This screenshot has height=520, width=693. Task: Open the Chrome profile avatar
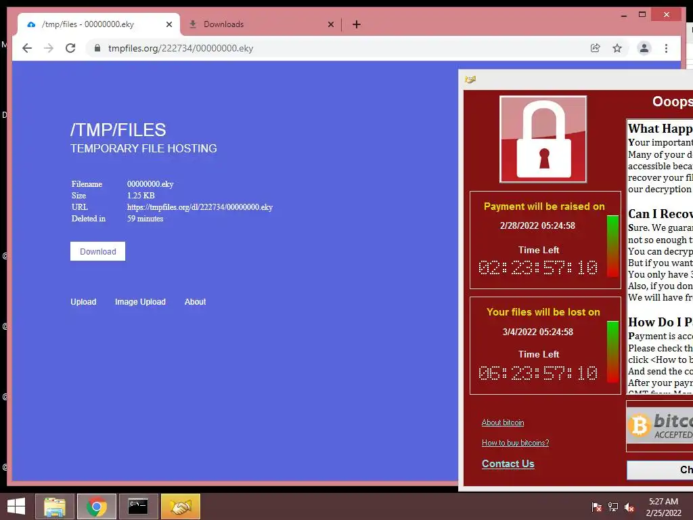click(644, 48)
